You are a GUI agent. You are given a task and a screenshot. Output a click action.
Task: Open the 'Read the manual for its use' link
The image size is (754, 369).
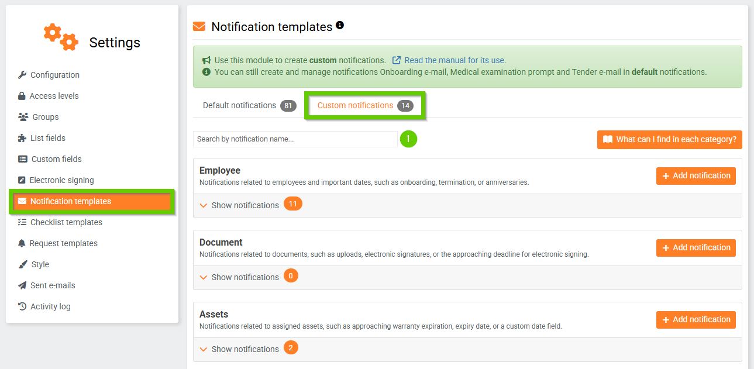[x=455, y=60]
